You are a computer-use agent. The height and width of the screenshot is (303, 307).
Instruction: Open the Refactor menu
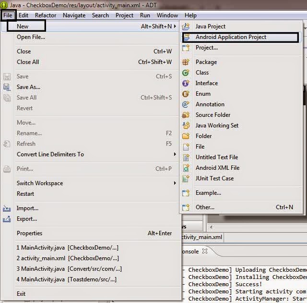tap(46, 15)
